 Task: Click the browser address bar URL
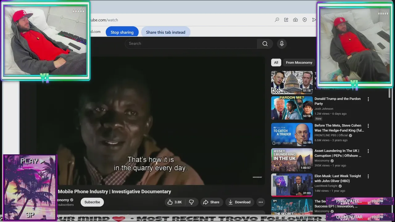click(x=104, y=20)
